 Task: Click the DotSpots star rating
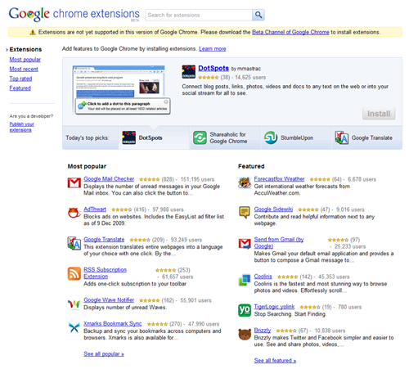click(209, 78)
